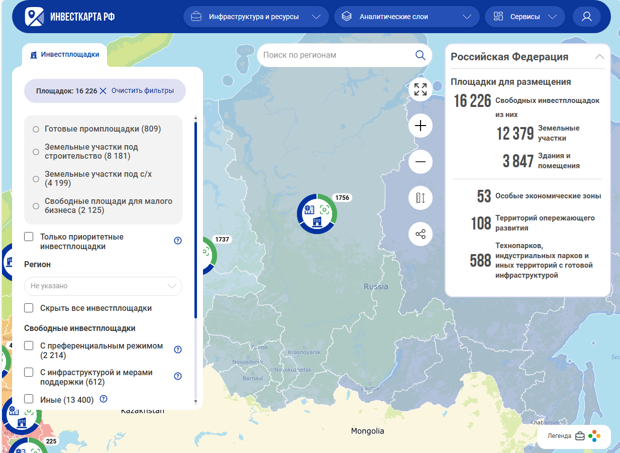
Task: Click the Инвесткарта РФ logo
Action: pyautogui.click(x=70, y=17)
